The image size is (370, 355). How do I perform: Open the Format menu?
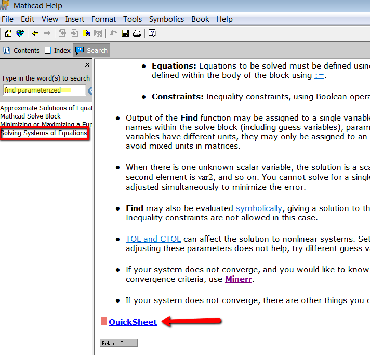point(103,19)
